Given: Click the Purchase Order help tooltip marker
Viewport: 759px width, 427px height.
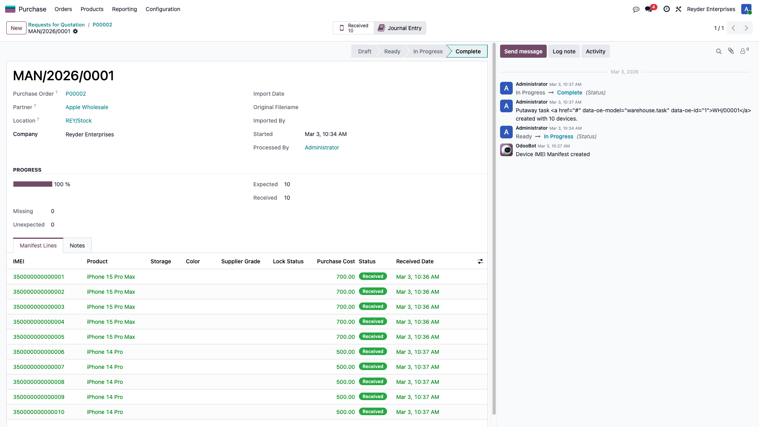Looking at the screenshot, I should pyautogui.click(x=57, y=92).
